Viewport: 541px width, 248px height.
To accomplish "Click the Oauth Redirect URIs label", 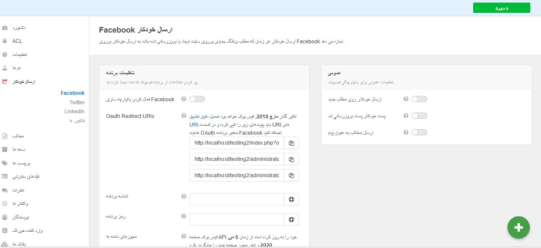I will tap(130, 116).
